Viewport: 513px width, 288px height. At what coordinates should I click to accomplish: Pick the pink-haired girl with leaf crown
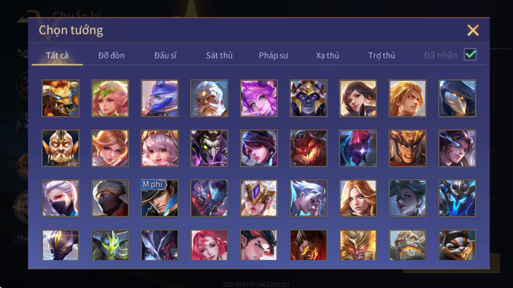click(110, 98)
